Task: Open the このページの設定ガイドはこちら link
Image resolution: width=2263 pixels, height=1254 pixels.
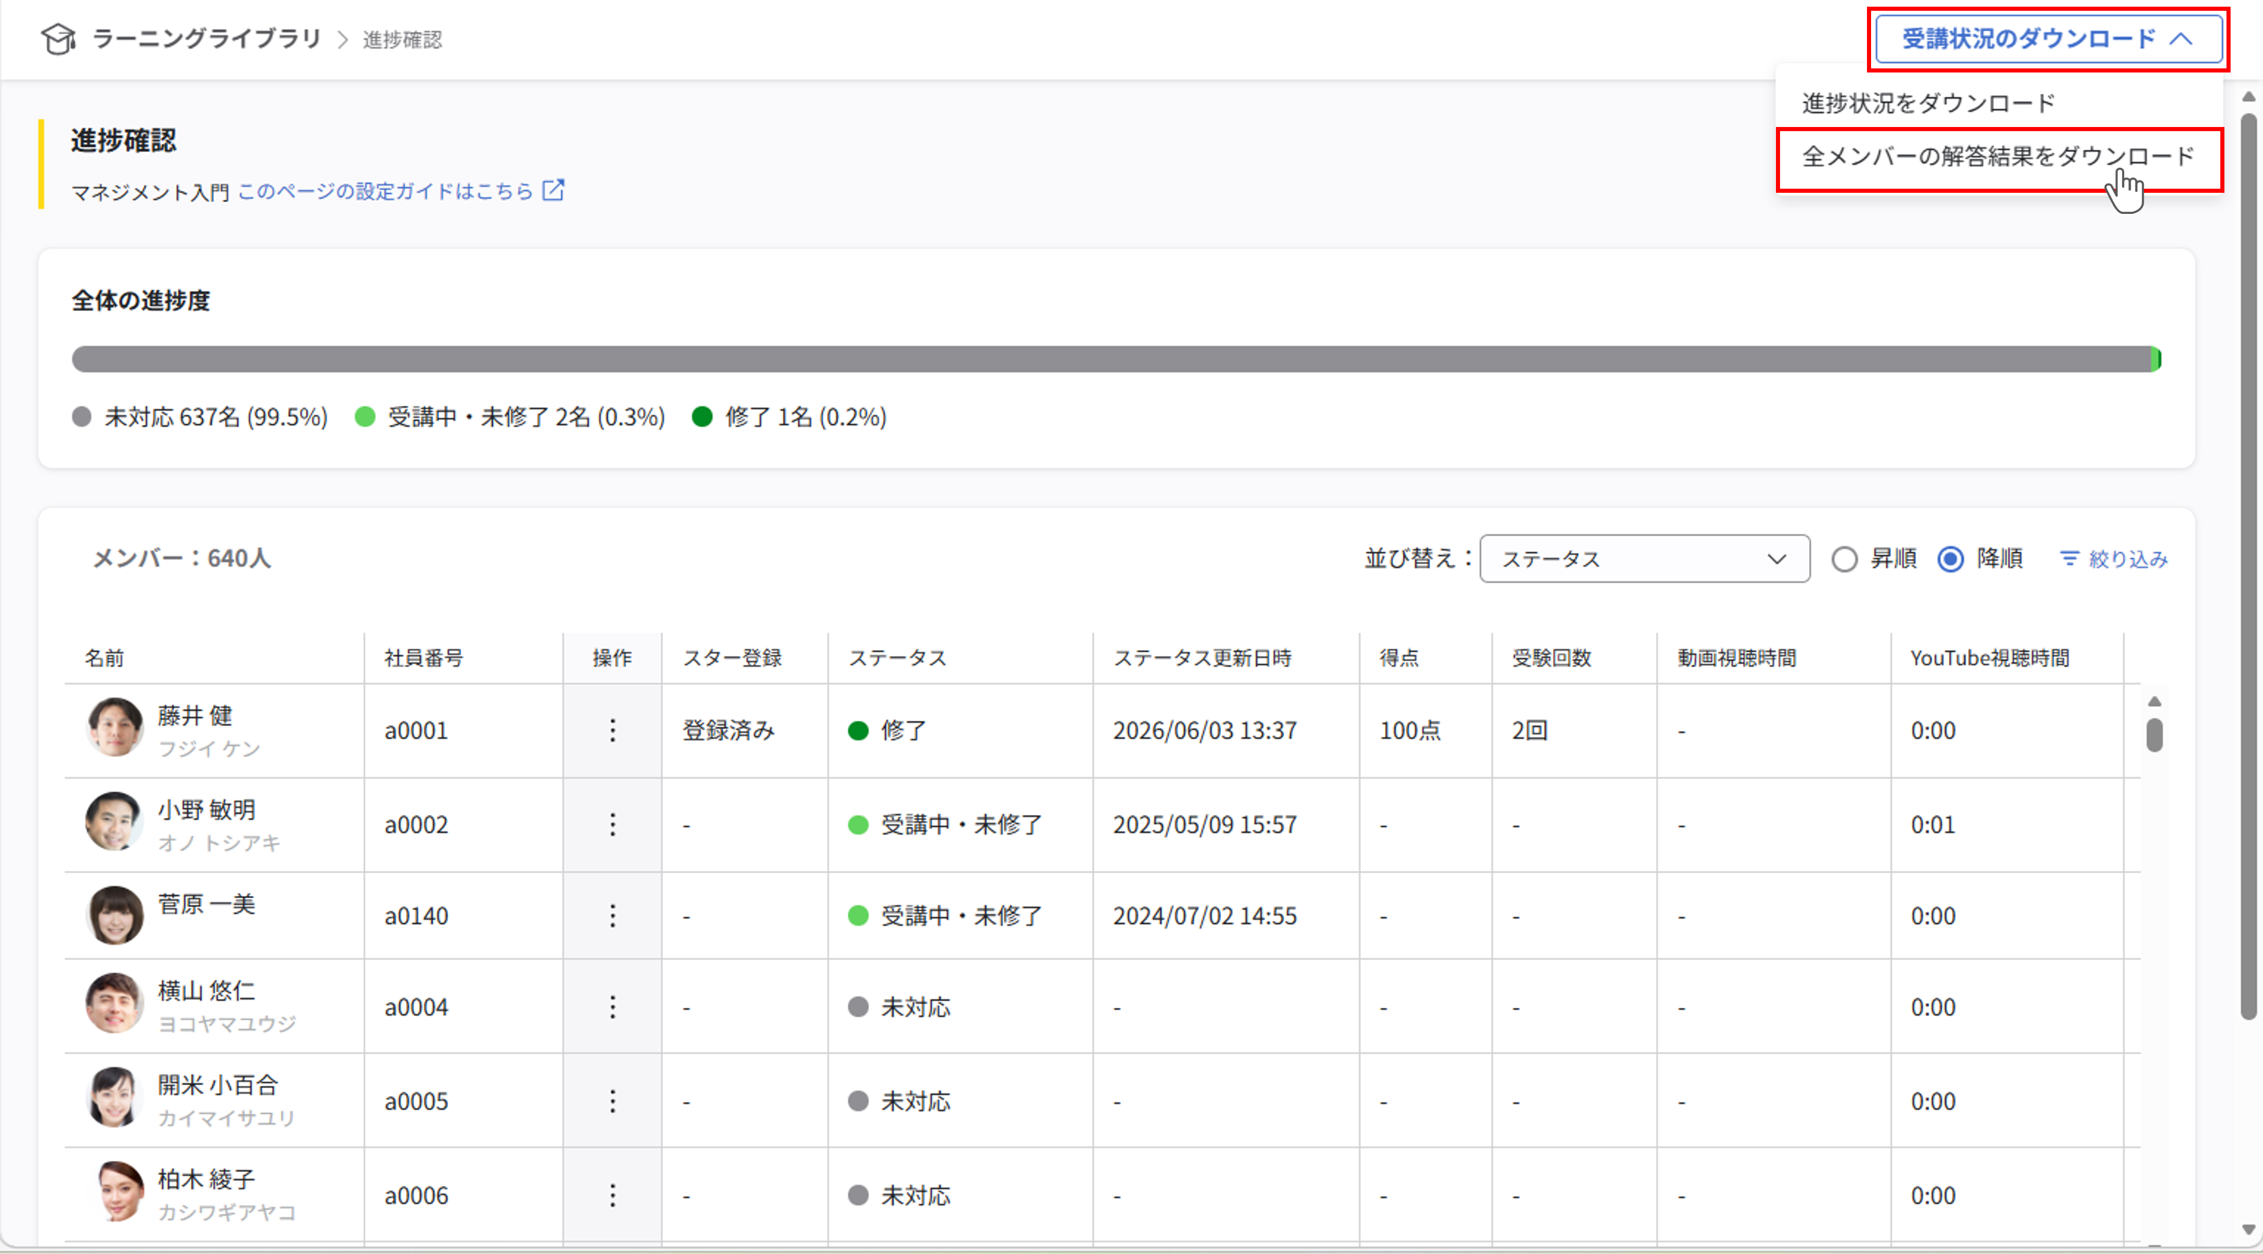Action: pos(386,191)
